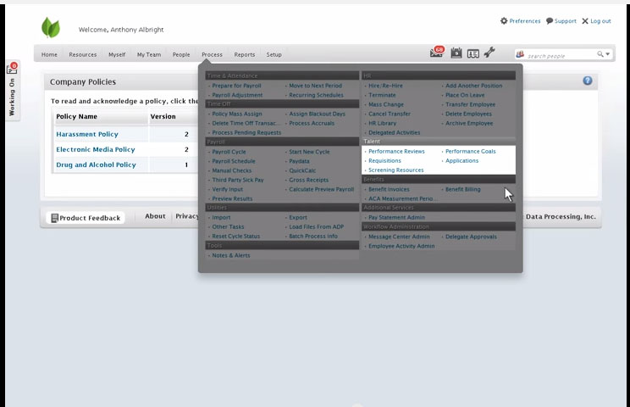Select Applications under Talent
Image resolution: width=630 pixels, height=407 pixels.
(x=461, y=160)
